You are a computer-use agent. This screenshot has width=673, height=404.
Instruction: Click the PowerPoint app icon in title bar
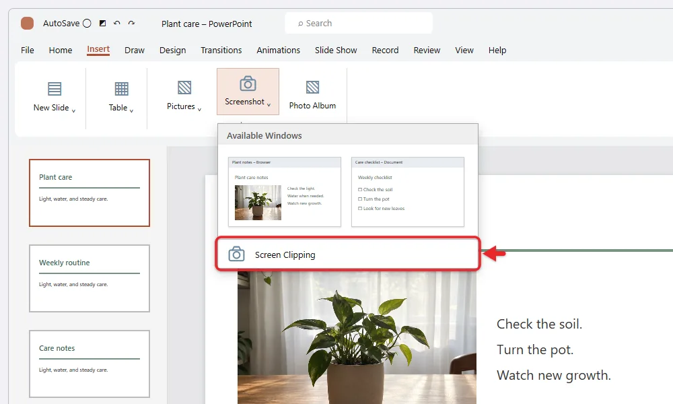point(27,23)
